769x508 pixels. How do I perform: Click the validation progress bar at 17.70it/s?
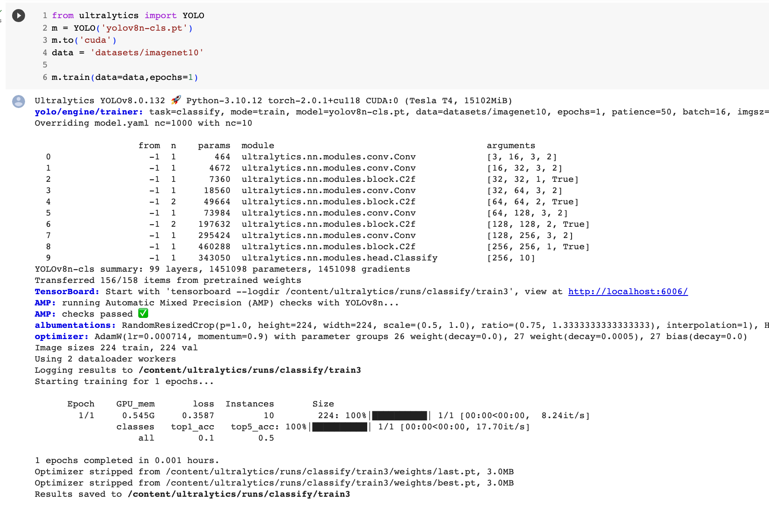click(x=340, y=427)
